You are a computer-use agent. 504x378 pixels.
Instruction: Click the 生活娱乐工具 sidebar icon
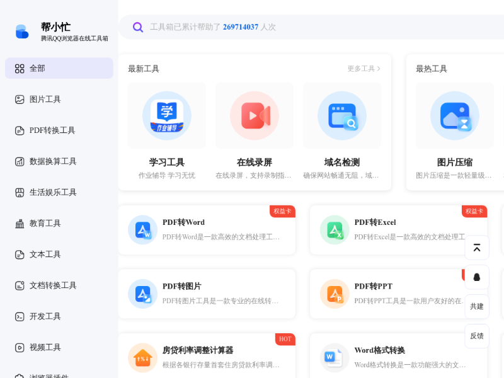[20, 193]
